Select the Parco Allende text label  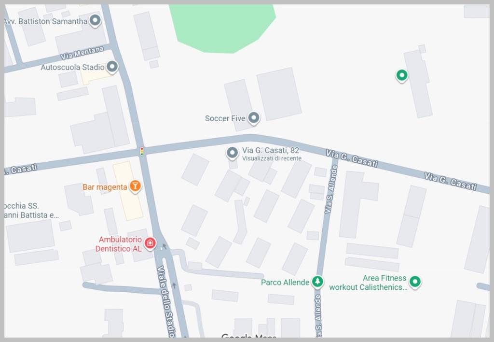(285, 283)
